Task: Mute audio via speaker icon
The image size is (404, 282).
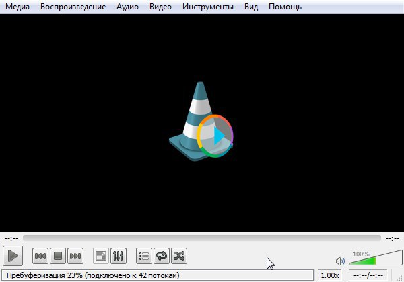Action: click(340, 261)
